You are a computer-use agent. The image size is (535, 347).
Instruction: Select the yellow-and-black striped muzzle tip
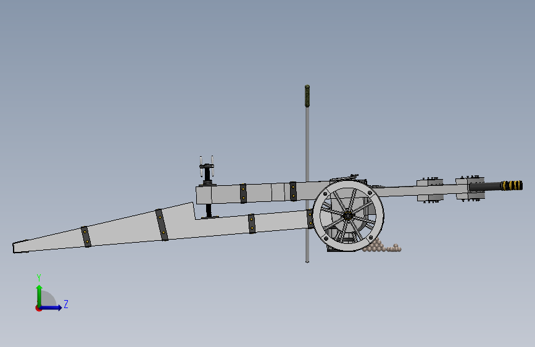pos(512,186)
